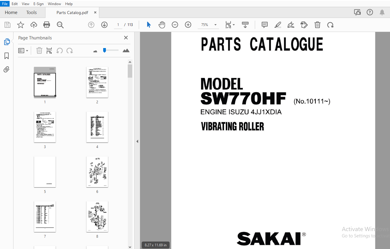Image resolution: width=390 pixels, height=249 pixels.
Task: Activate the selection arrow tool
Action: pyautogui.click(x=149, y=25)
